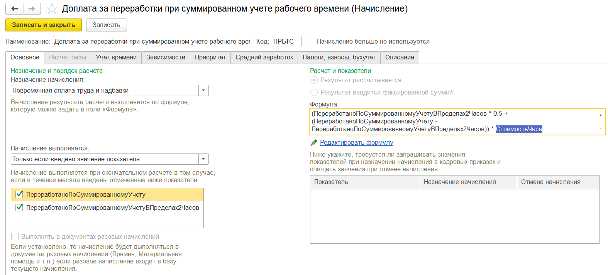This screenshot has height=275, width=608.
Task: Open the "Редактировать формулу" link
Action: click(x=356, y=143)
